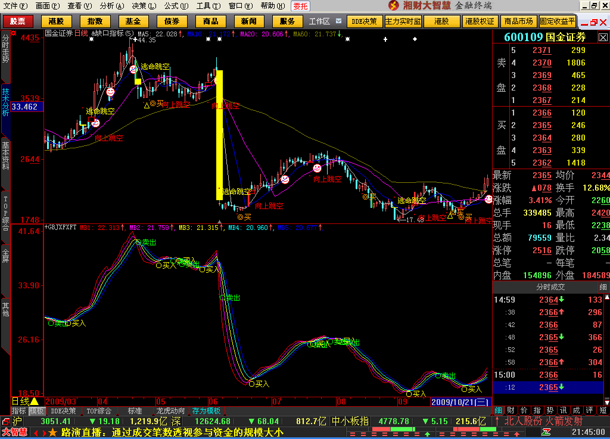Click the red minimize icon of inner window
The width and height of the screenshot is (610, 439).
(584, 23)
